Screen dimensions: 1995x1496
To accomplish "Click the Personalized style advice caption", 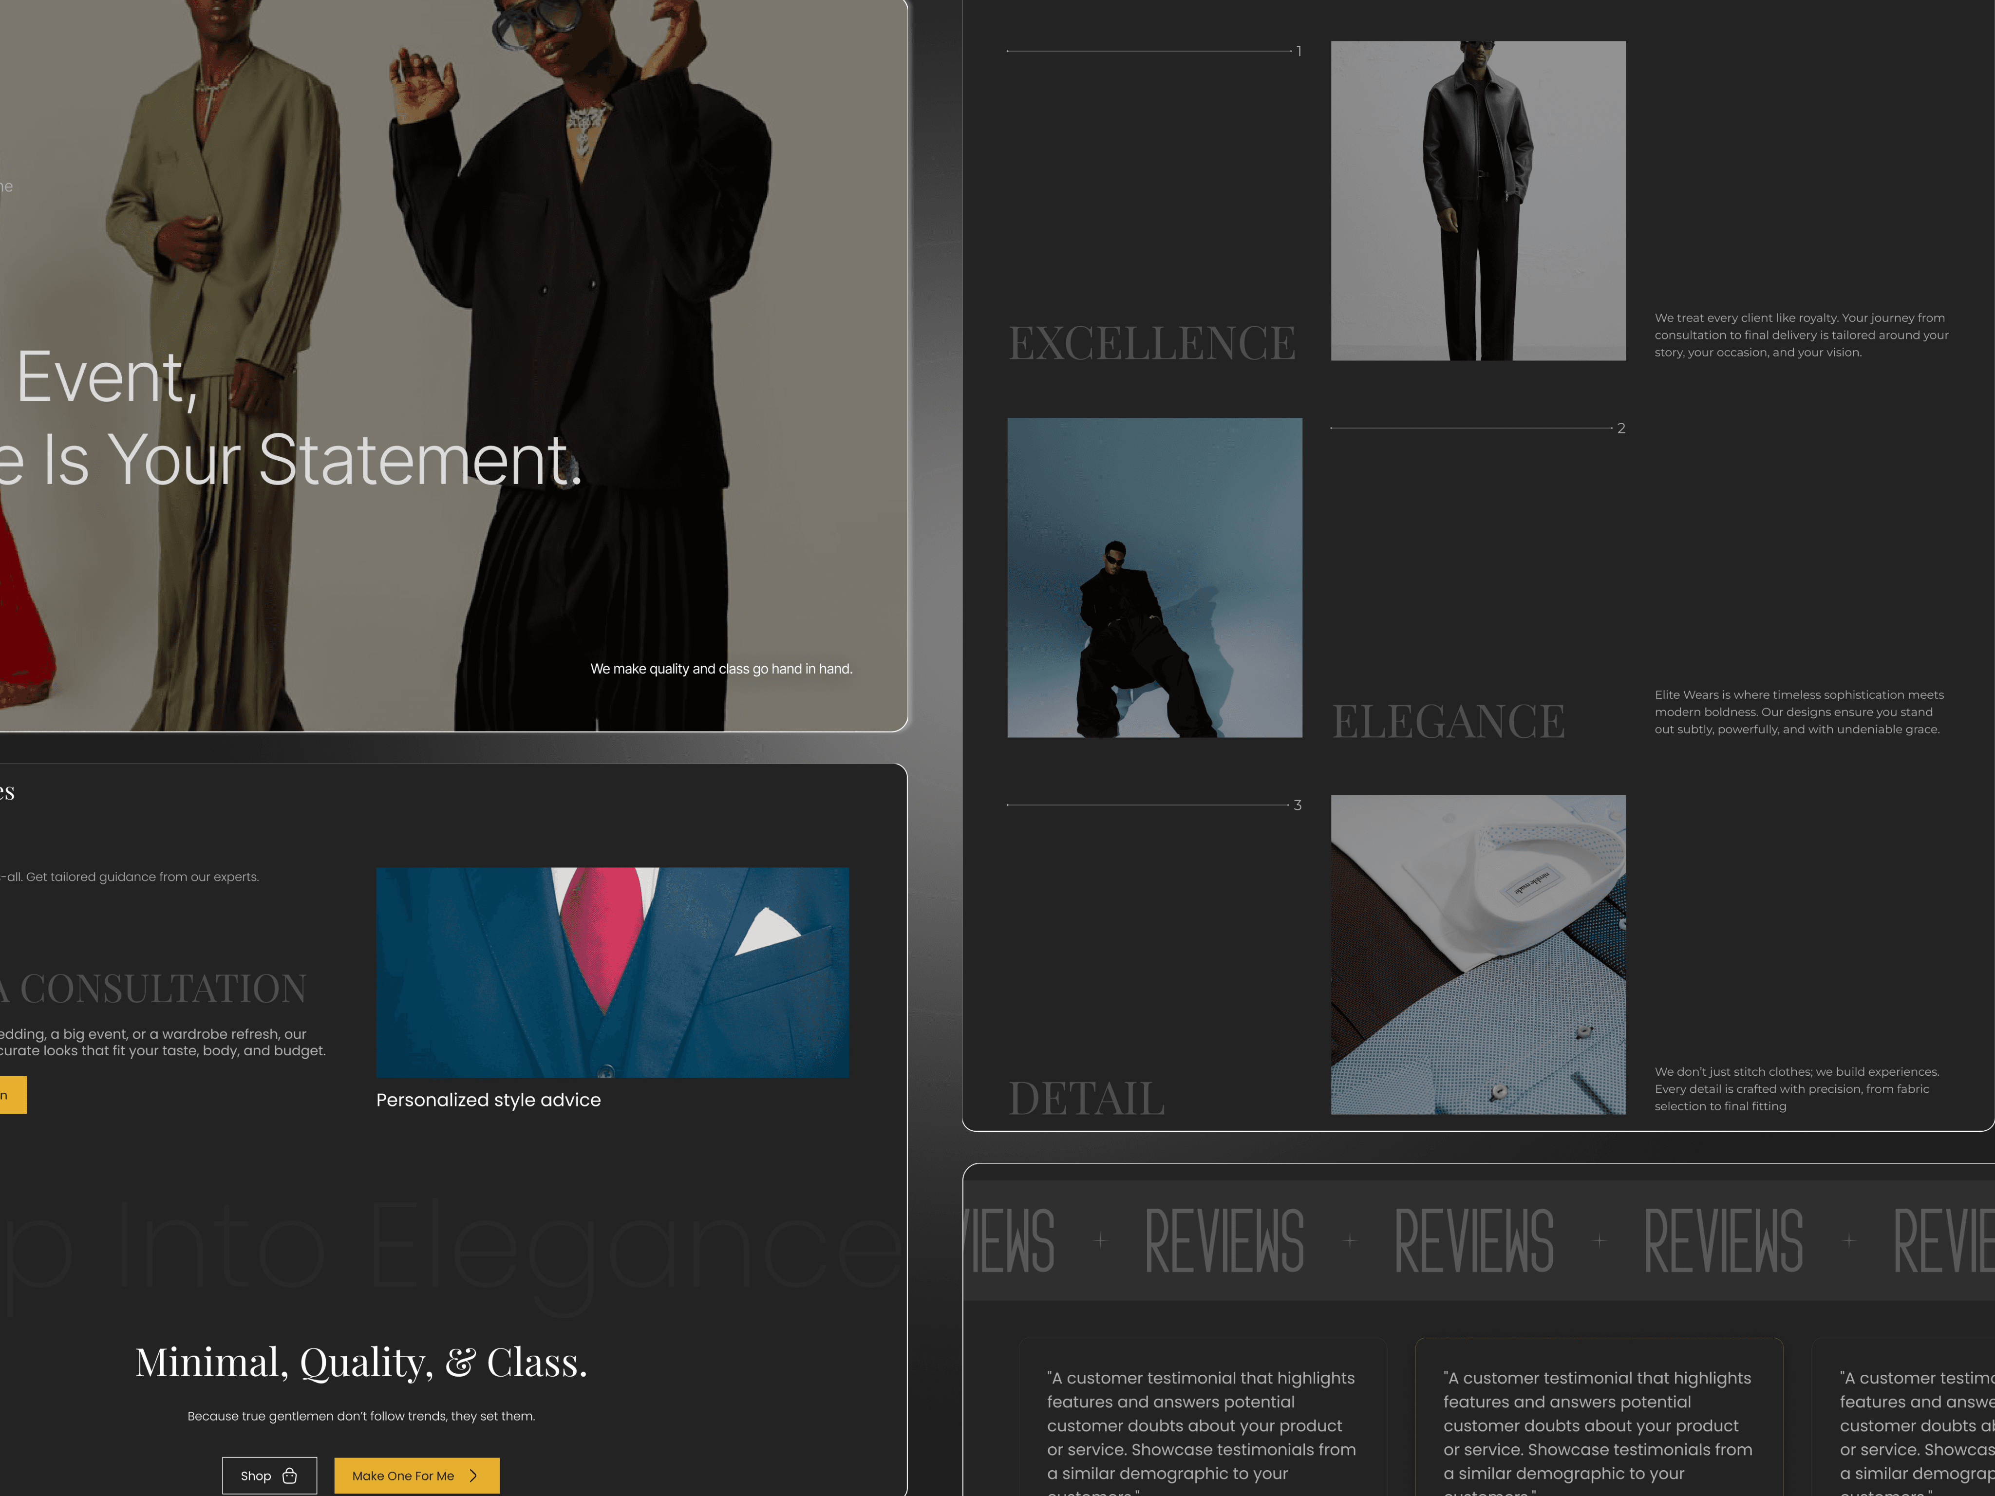I will coord(488,1100).
